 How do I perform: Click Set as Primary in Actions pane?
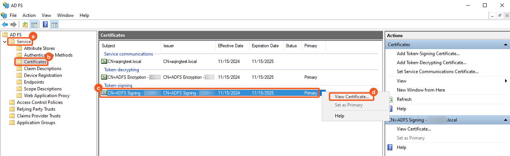(411, 138)
